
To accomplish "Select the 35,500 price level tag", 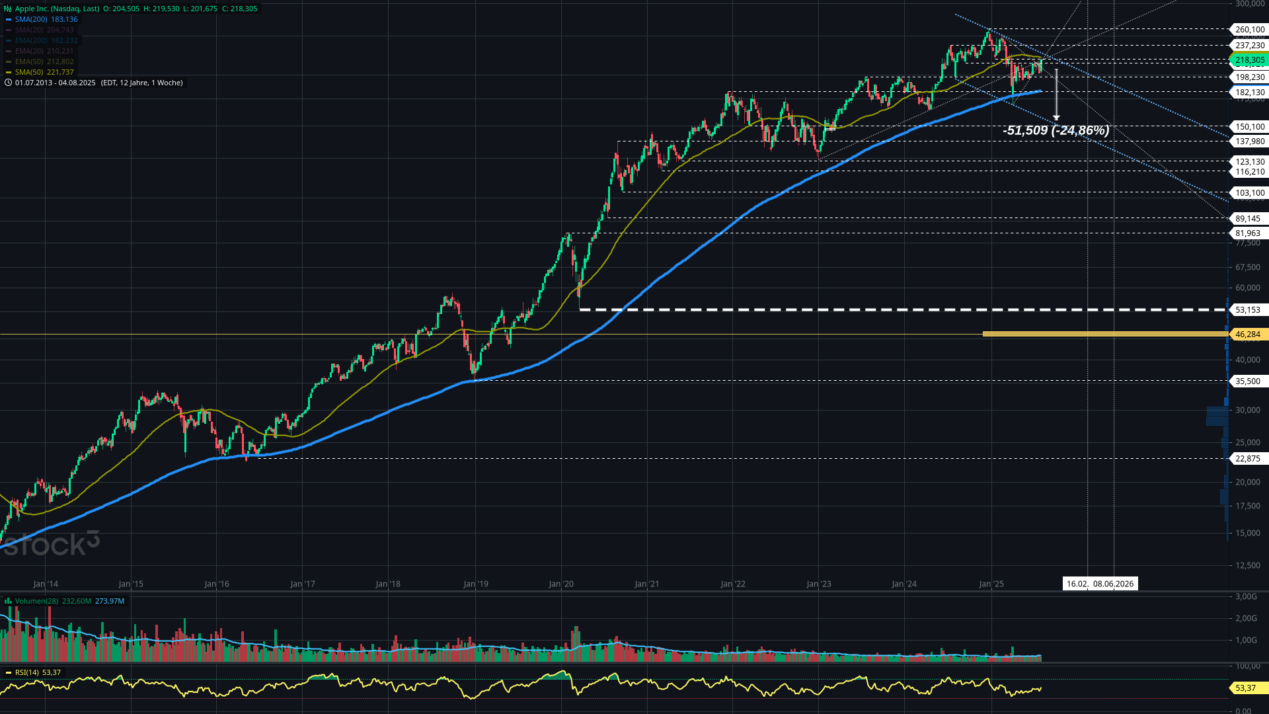I will (x=1249, y=381).
